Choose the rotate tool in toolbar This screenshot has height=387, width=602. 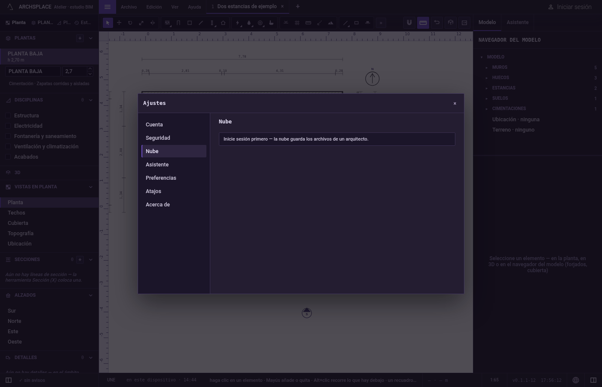click(130, 23)
